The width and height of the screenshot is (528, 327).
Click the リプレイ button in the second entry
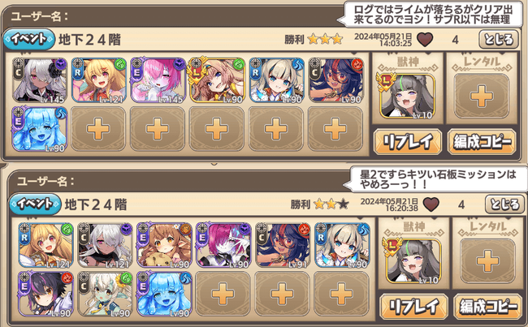pyautogui.click(x=413, y=307)
